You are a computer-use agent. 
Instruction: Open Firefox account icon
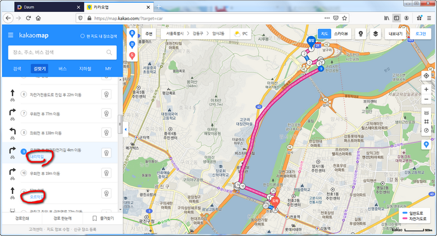(x=406, y=18)
